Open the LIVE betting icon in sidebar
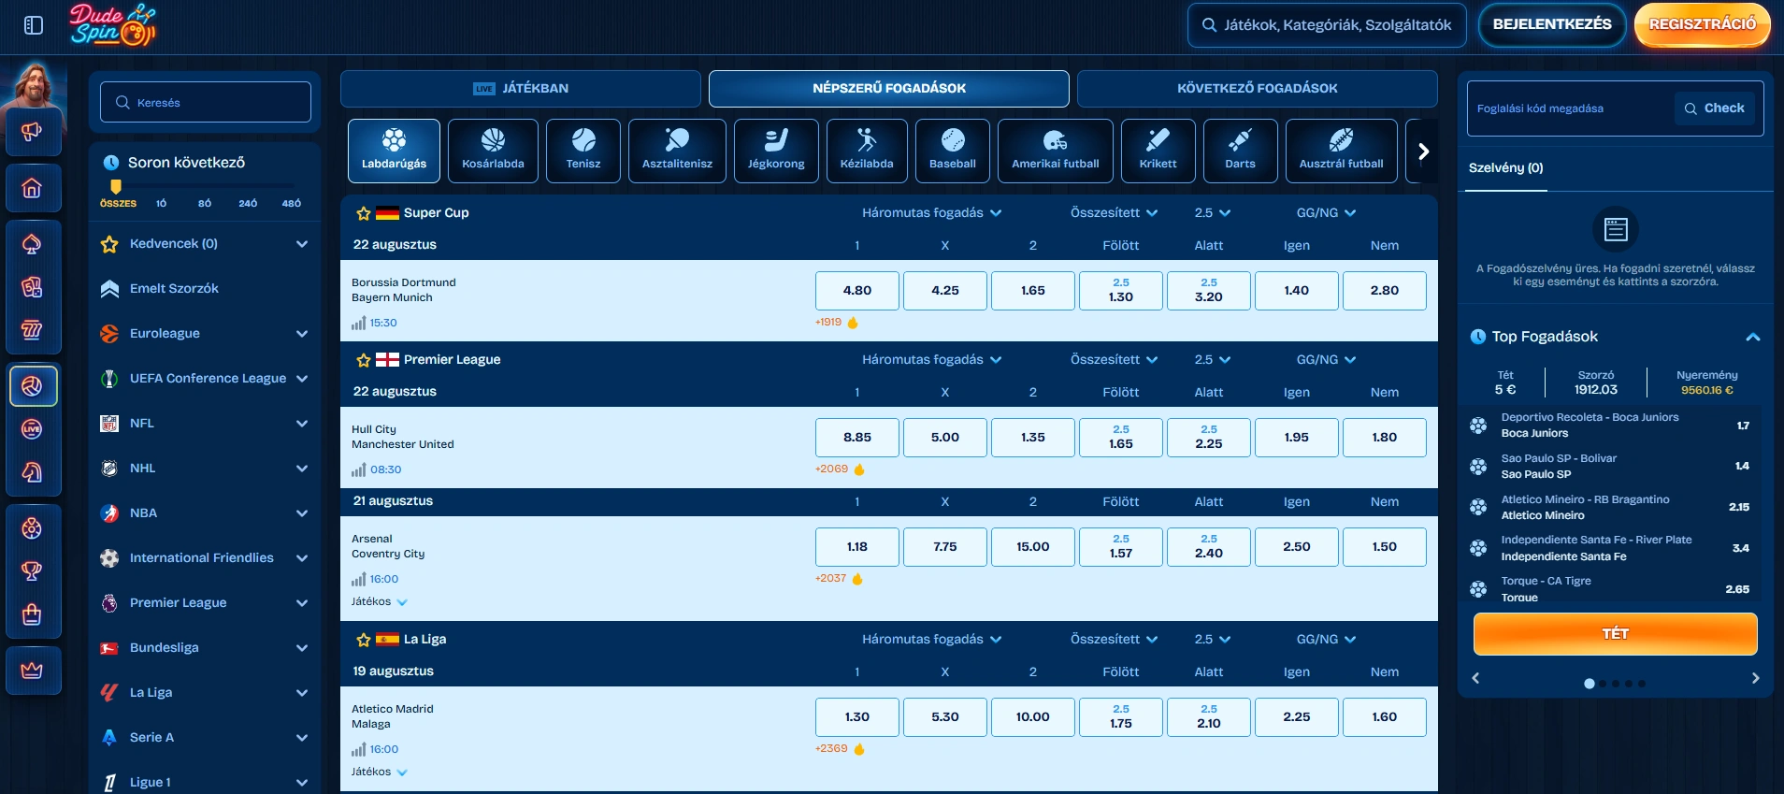The image size is (1784, 794). 32,429
